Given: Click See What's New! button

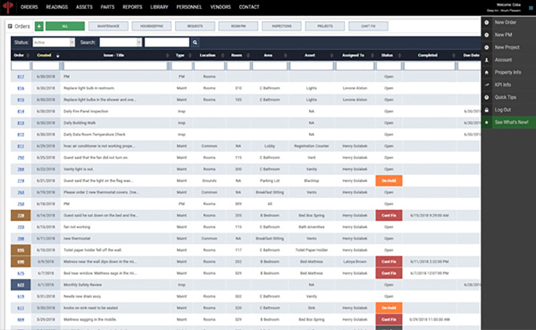Looking at the screenshot, I should tap(508, 122).
